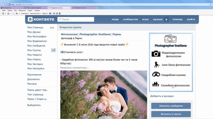
Task: Open the 'музыка' header link
Action: point(157,19)
